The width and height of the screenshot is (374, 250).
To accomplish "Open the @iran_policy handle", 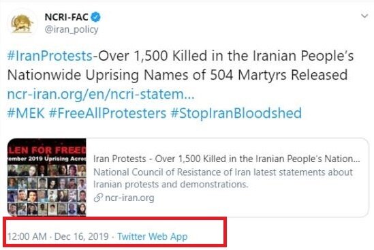I will click(72, 29).
